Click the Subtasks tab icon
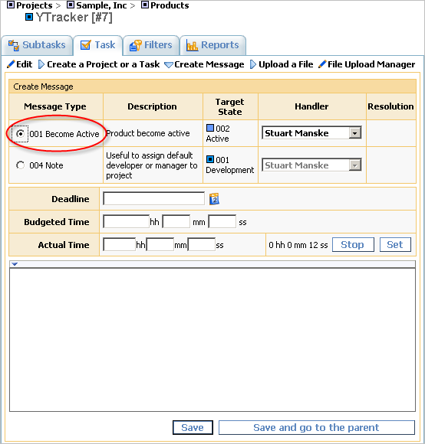Screen dimensions: 425x444 point(14,45)
